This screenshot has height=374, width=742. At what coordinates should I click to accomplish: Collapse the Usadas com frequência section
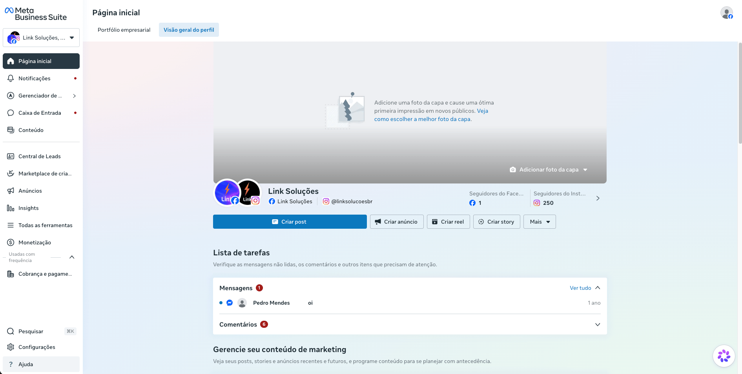click(72, 257)
